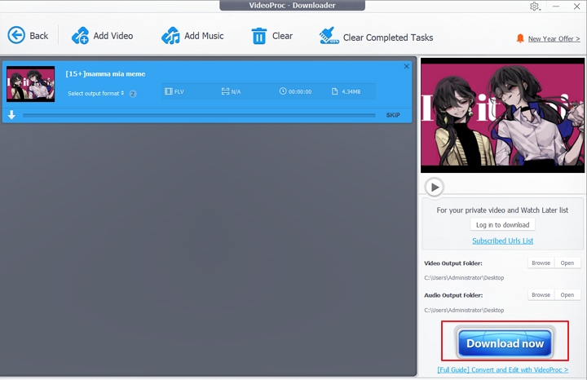Click the video title mamma mia meme
The height and width of the screenshot is (380, 587).
click(x=105, y=73)
